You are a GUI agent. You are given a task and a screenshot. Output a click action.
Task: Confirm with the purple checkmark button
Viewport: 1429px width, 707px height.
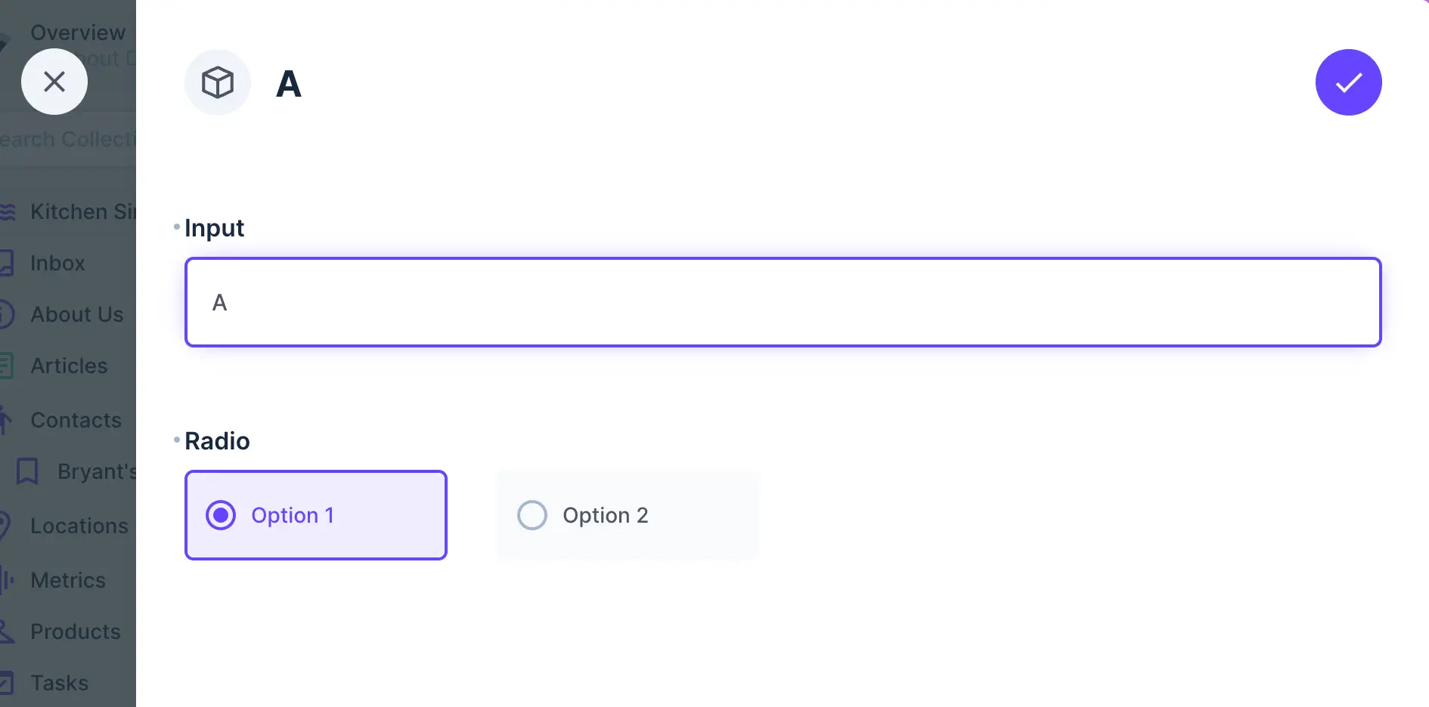(1348, 82)
